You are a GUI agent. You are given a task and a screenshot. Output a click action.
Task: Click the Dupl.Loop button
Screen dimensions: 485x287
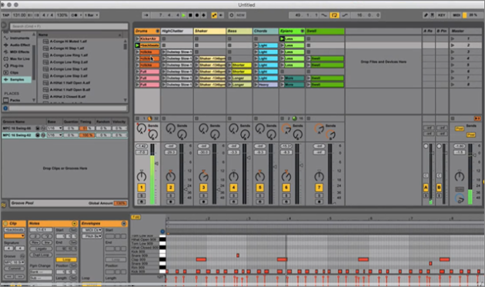coord(41,255)
